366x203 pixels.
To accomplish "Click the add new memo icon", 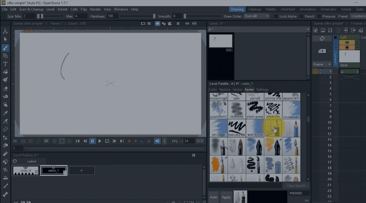I will (x=322, y=51).
